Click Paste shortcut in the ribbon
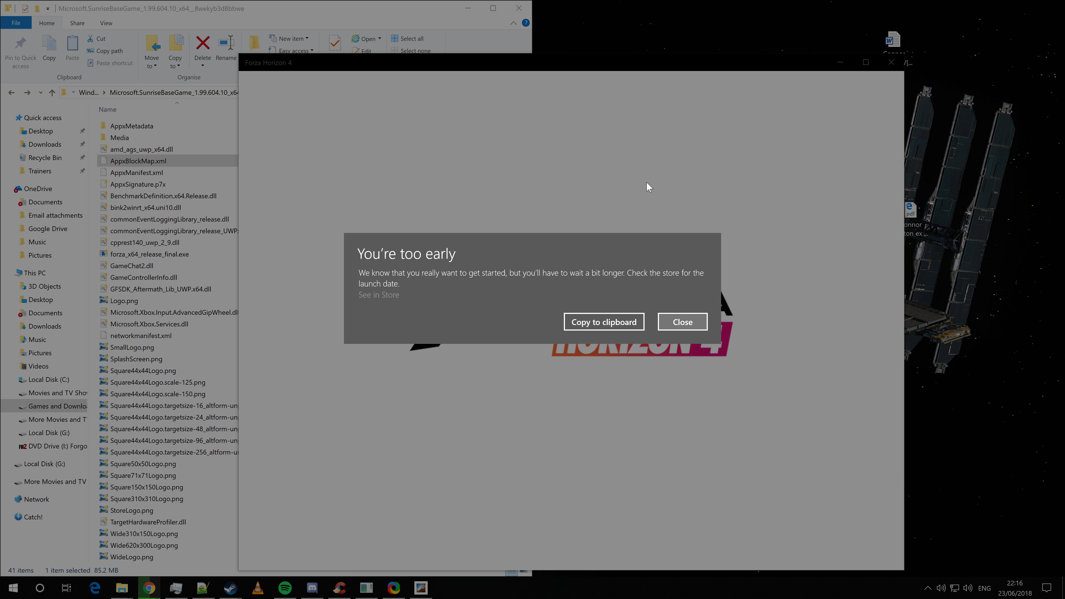 click(x=110, y=63)
